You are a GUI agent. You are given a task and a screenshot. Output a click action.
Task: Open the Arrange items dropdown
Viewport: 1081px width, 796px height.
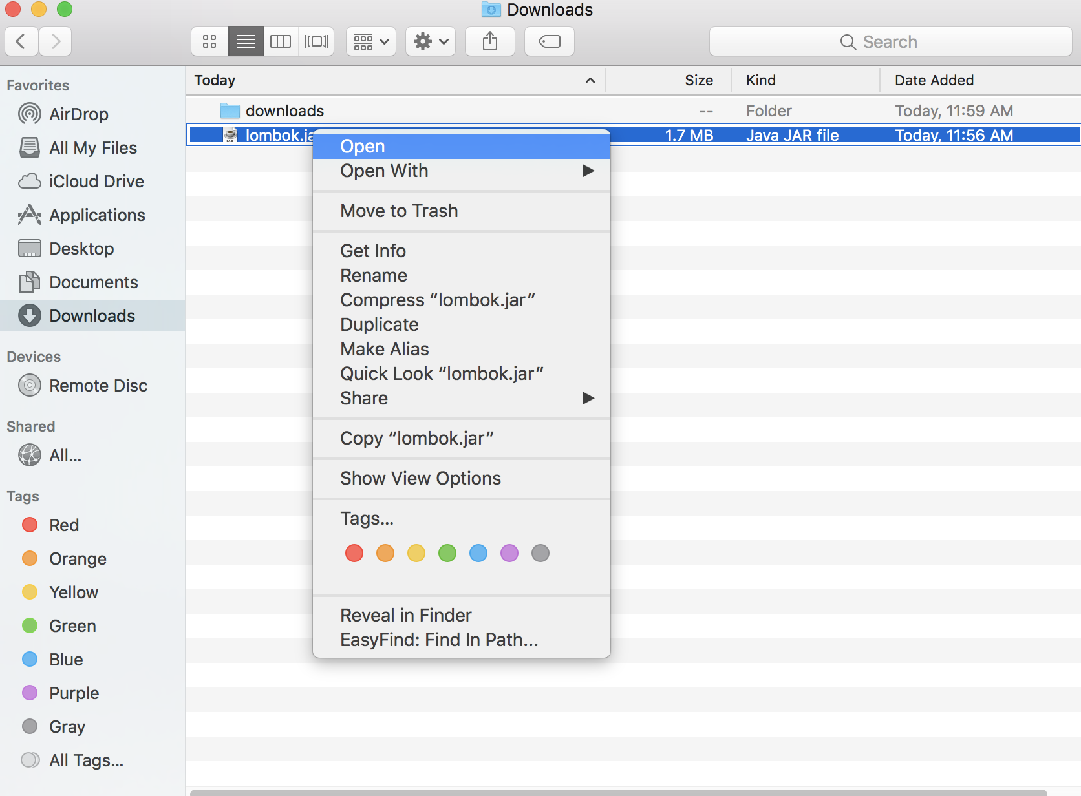[x=371, y=42]
